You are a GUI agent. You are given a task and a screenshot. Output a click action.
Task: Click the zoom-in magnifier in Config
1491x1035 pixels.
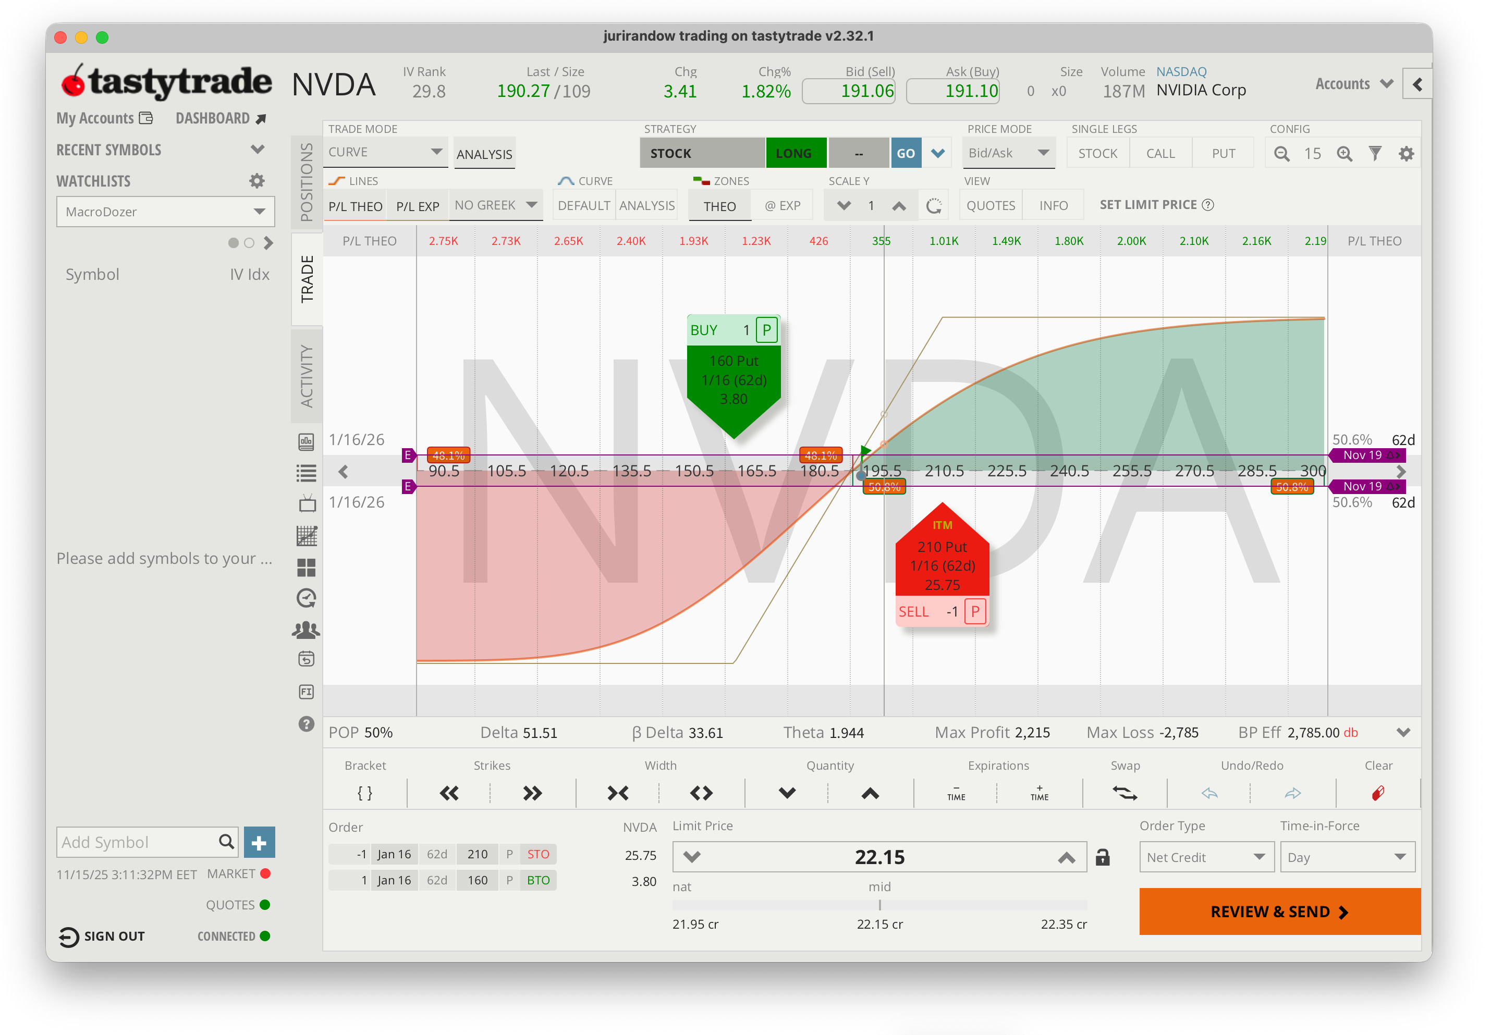tap(1344, 154)
